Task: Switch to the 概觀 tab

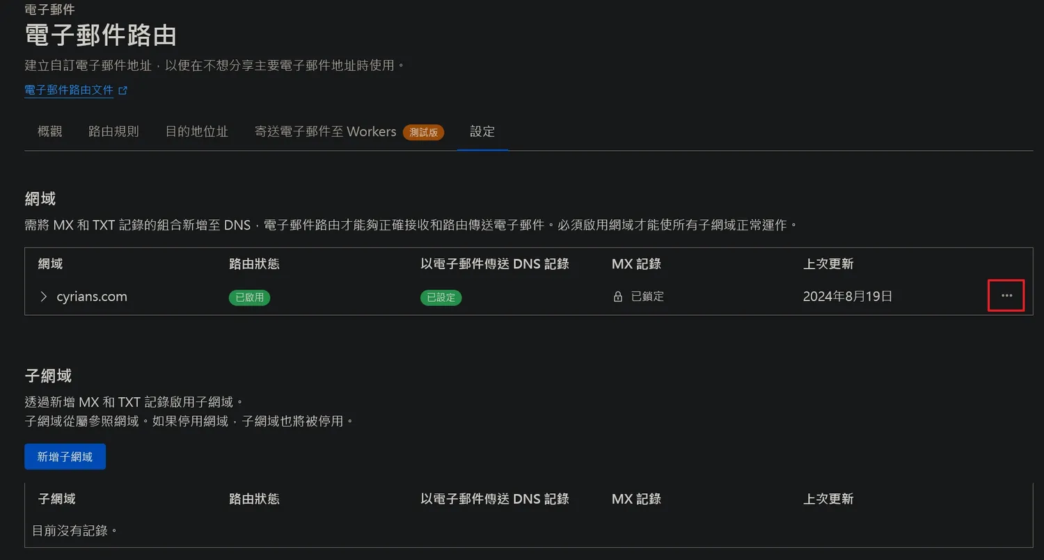Action: [50, 131]
